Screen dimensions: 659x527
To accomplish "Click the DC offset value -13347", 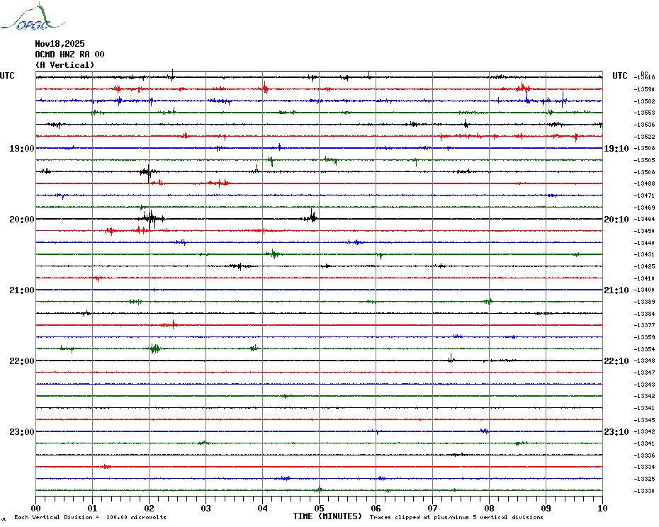I will 644,373.
